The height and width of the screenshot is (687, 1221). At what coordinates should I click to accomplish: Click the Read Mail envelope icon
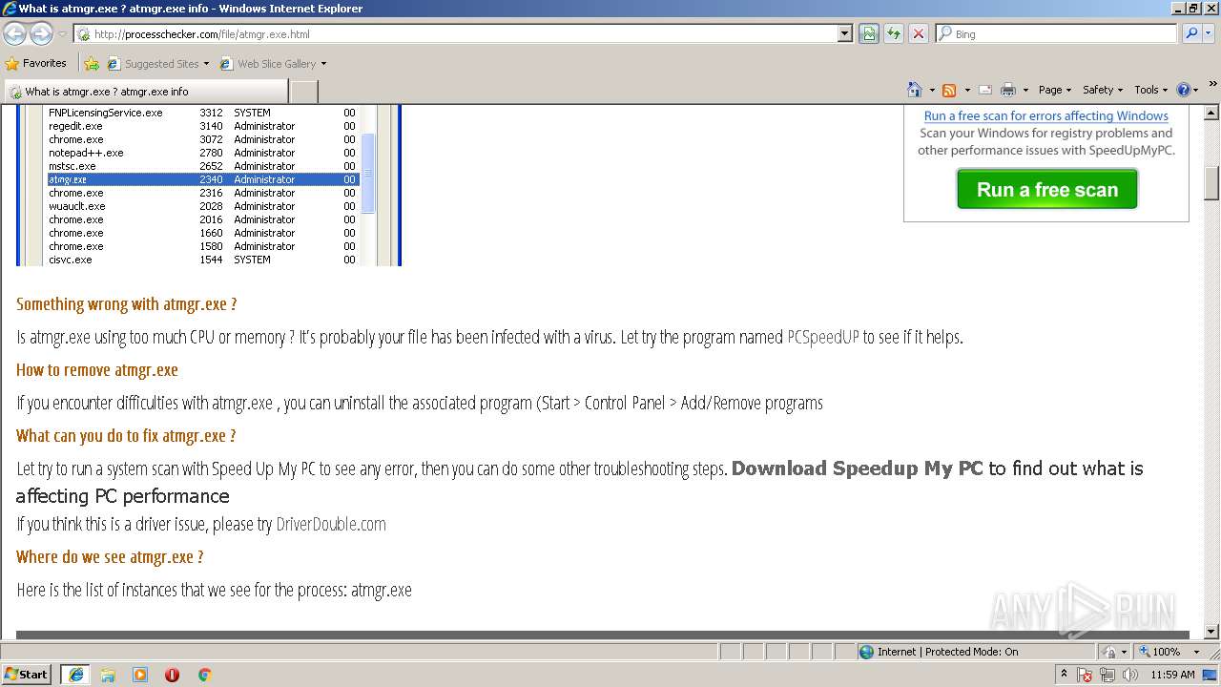pyautogui.click(x=984, y=90)
